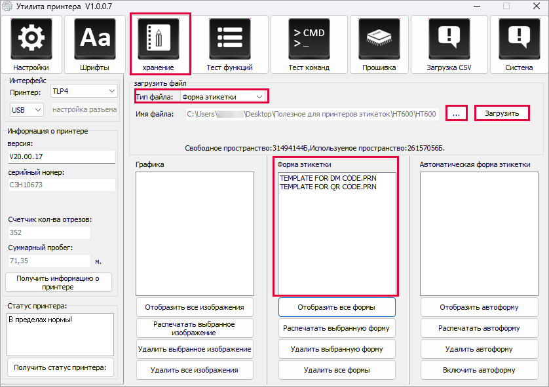
Task: Browse for file with the ... button
Action: [456, 113]
